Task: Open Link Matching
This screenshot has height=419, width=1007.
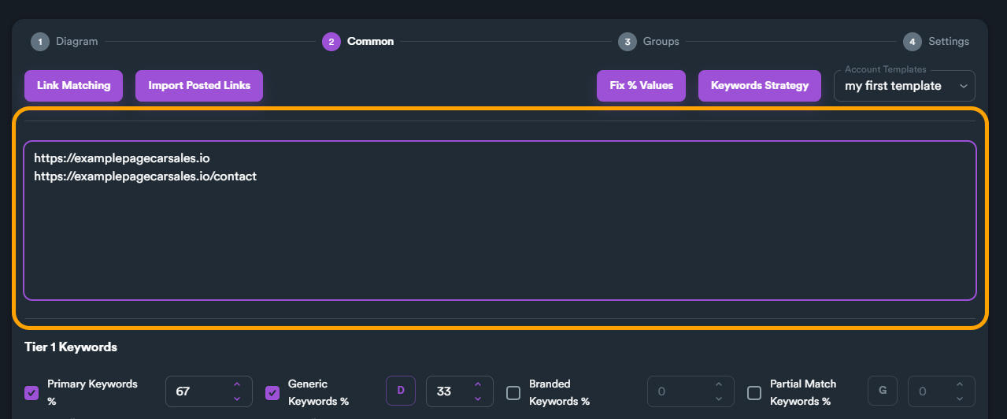Action: [x=74, y=86]
